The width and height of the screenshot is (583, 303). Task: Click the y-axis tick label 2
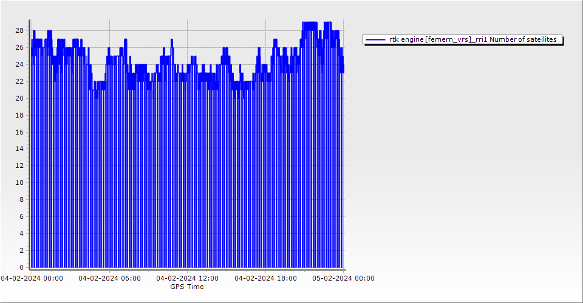click(21, 250)
